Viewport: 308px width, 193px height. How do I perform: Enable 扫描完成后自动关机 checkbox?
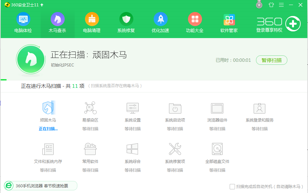pyautogui.click(x=232, y=187)
